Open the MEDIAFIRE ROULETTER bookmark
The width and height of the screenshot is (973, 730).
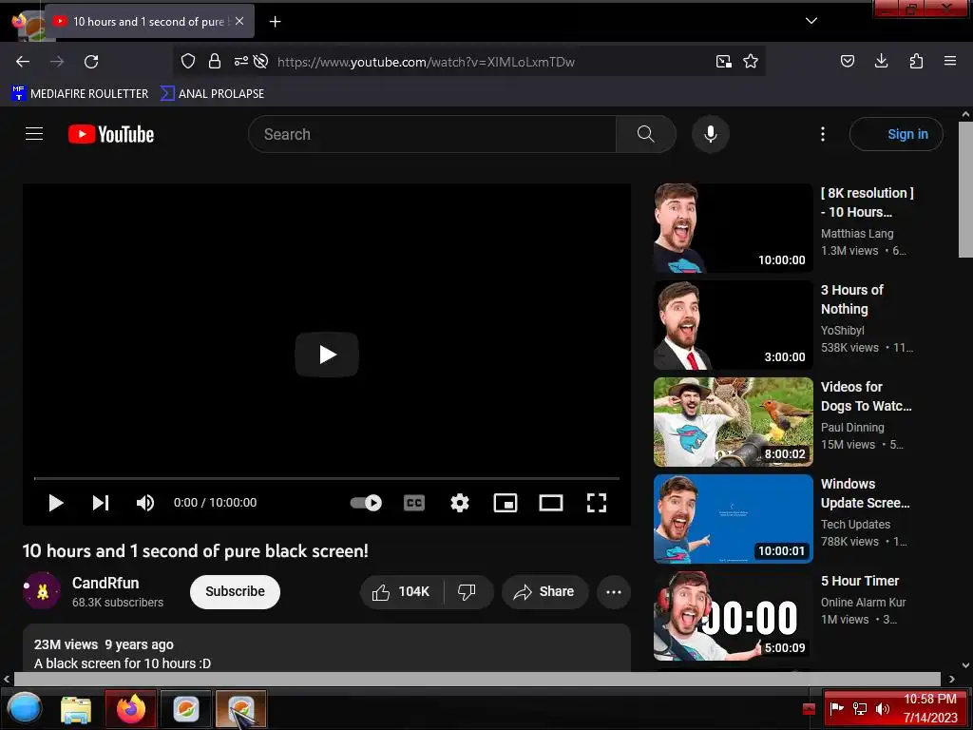(x=80, y=94)
